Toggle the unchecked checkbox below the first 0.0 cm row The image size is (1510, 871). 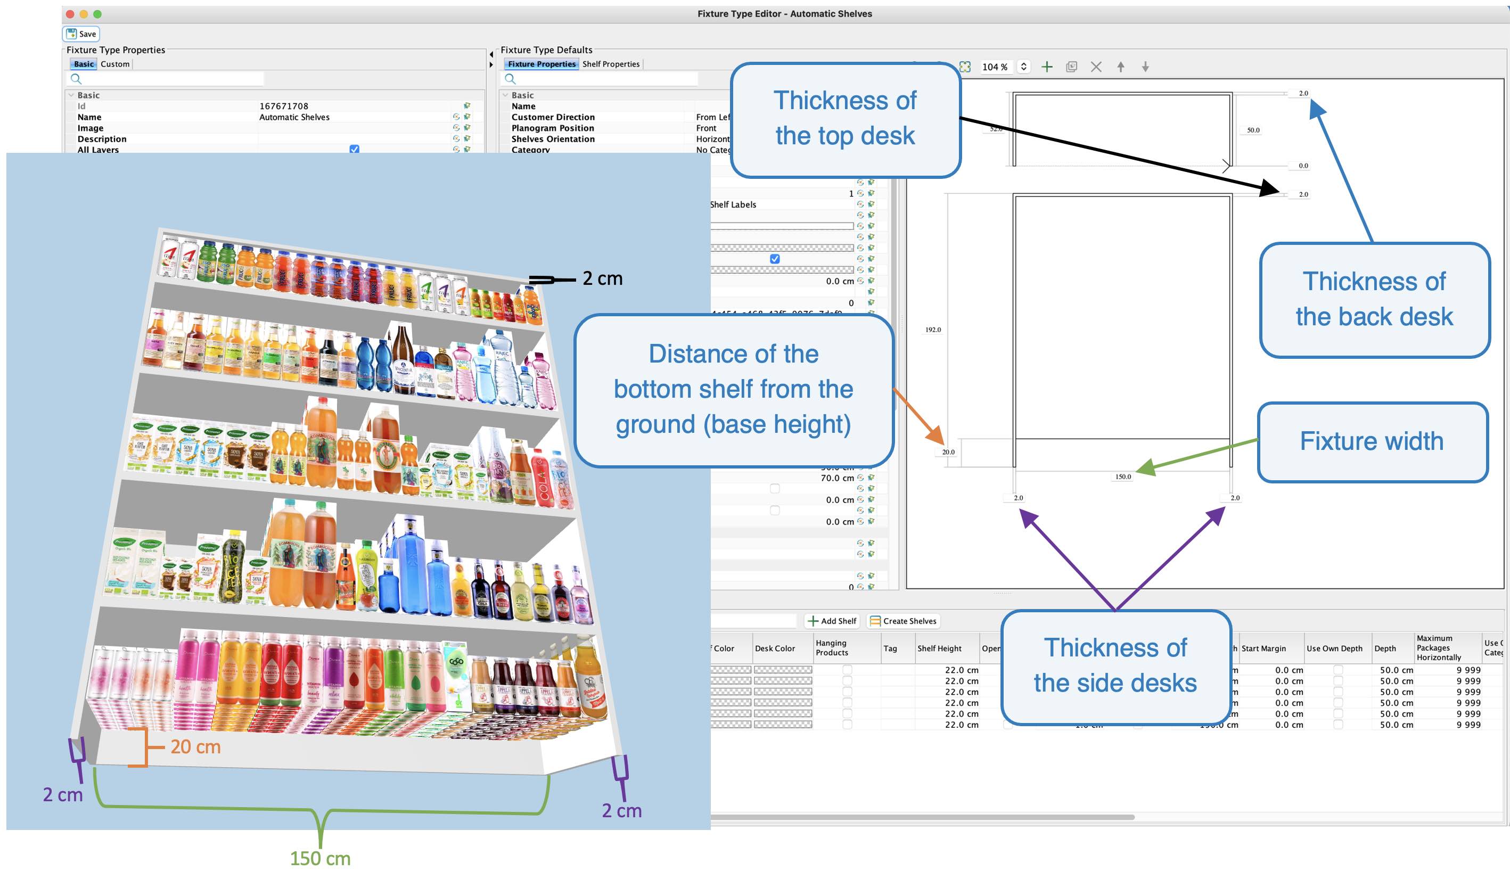775,510
